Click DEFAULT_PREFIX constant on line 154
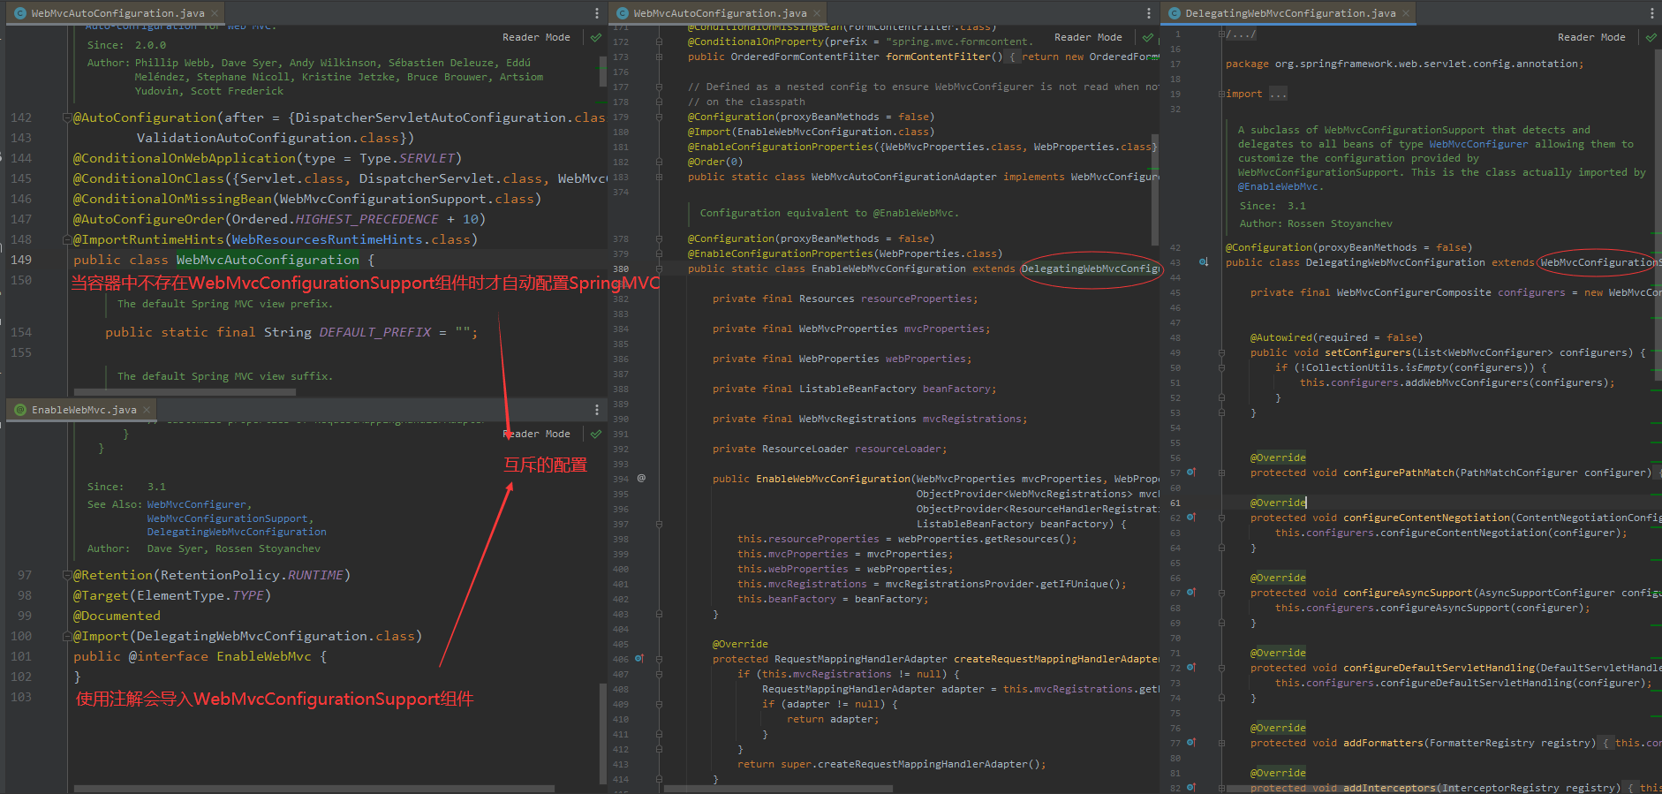The height and width of the screenshot is (794, 1662). (x=375, y=332)
